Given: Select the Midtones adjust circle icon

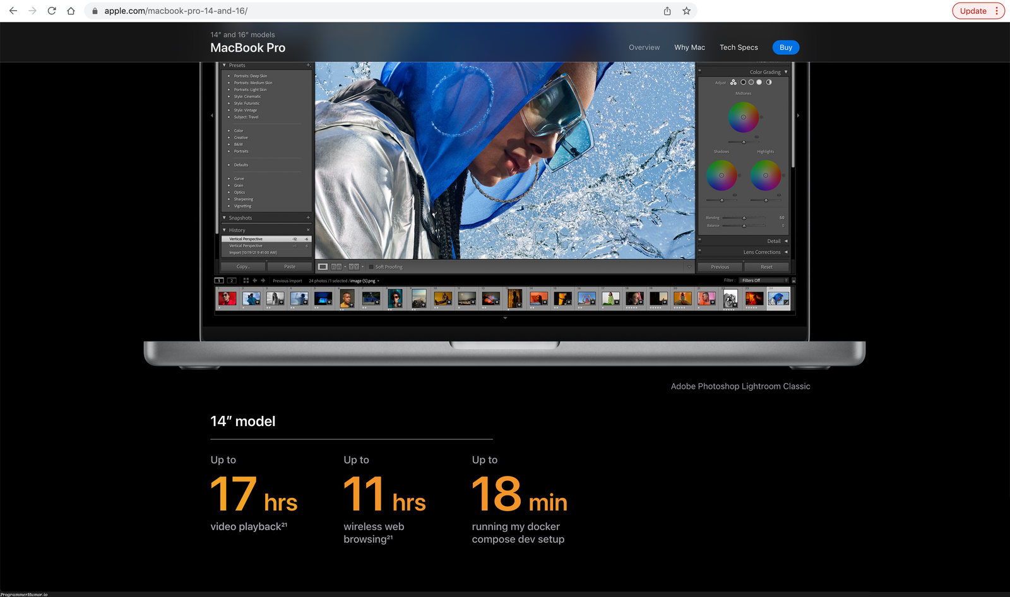Looking at the screenshot, I should [751, 82].
